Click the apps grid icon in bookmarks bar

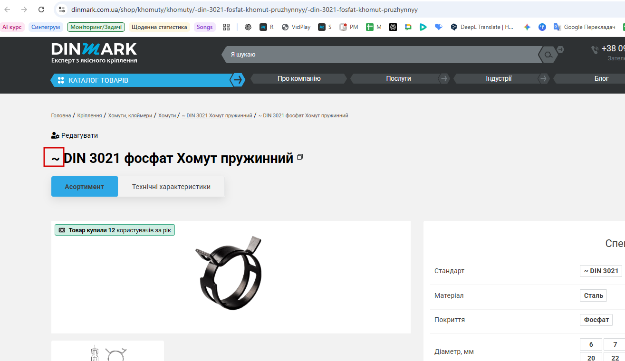226,27
